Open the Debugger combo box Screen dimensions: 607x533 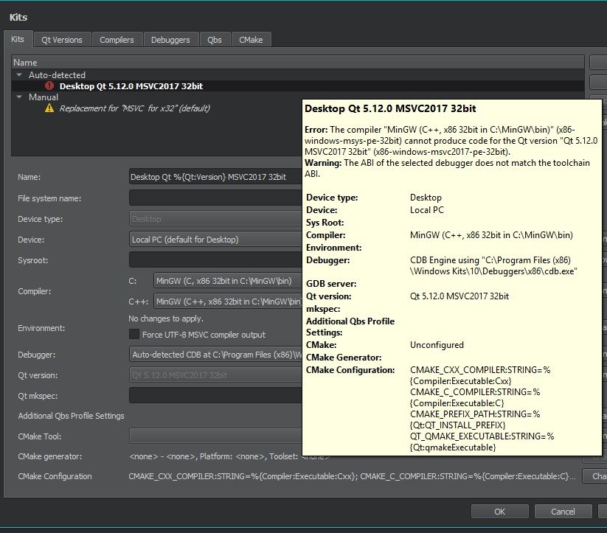pyautogui.click(x=215, y=354)
